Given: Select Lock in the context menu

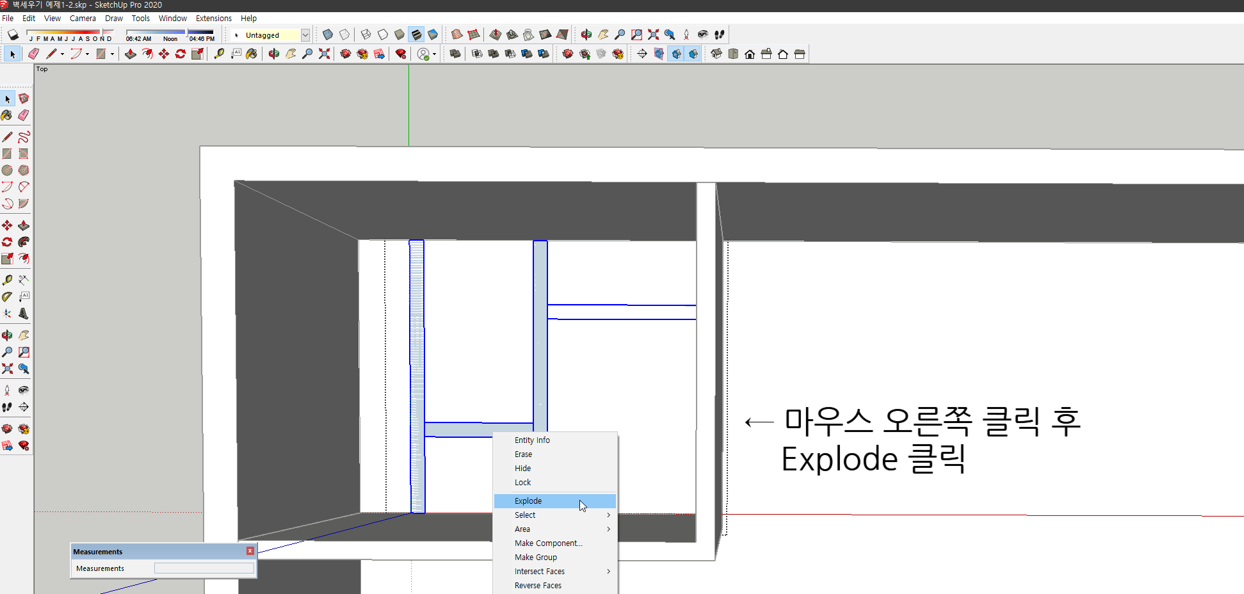Looking at the screenshot, I should tap(555, 482).
